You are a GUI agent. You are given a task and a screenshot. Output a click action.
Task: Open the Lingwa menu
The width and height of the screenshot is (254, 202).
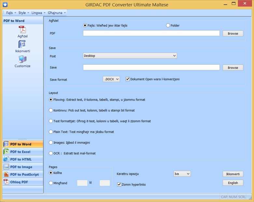click(36, 13)
